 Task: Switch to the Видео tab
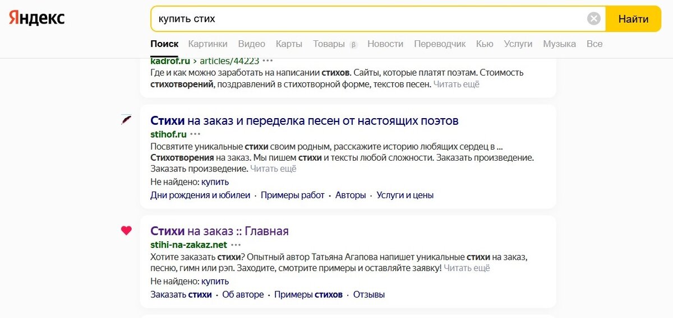[252, 44]
